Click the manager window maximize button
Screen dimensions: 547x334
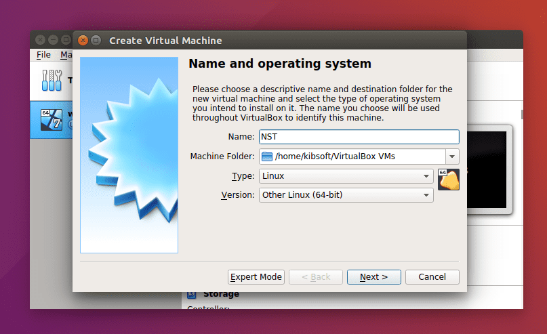pos(66,40)
